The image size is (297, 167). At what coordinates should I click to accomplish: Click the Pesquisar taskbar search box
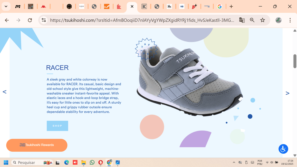pos(32,162)
